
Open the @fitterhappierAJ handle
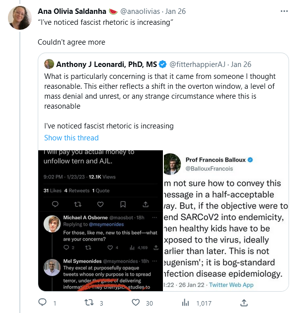pos(197,64)
